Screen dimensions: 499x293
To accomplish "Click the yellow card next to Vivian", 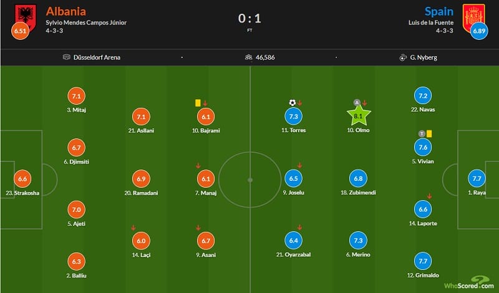I will (430, 133).
